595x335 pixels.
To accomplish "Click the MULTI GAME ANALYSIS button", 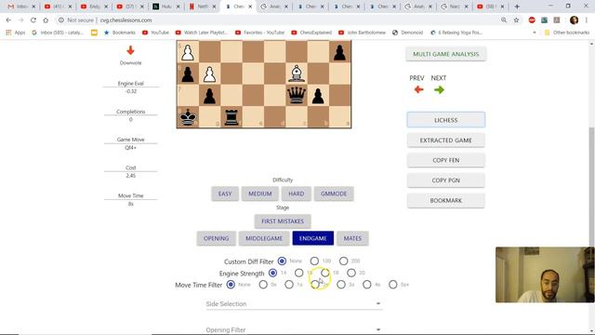I will point(446,54).
